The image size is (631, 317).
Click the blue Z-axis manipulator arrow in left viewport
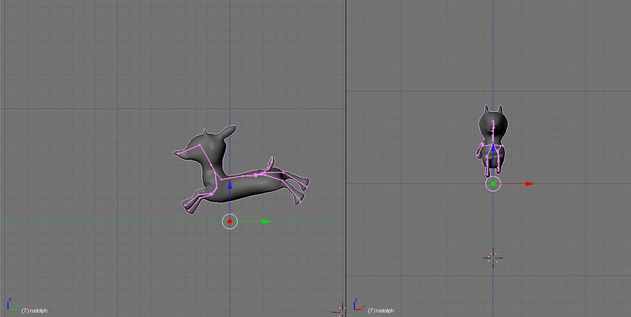coord(230,185)
